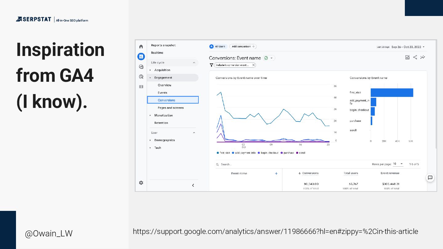Screen dimensions: 443x249
Task: Click the scroll legend item
Action: (x=301, y=153)
